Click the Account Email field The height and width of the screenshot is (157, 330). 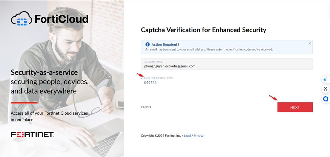[227, 64]
